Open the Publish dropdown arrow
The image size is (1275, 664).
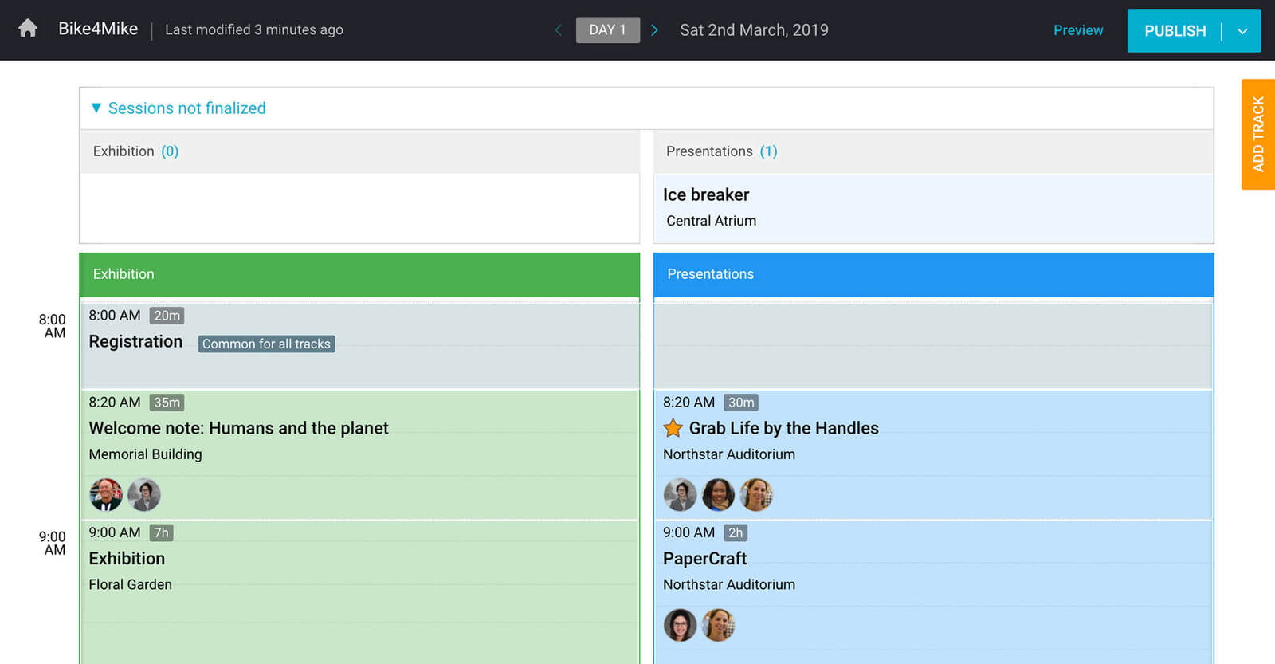[x=1242, y=31]
